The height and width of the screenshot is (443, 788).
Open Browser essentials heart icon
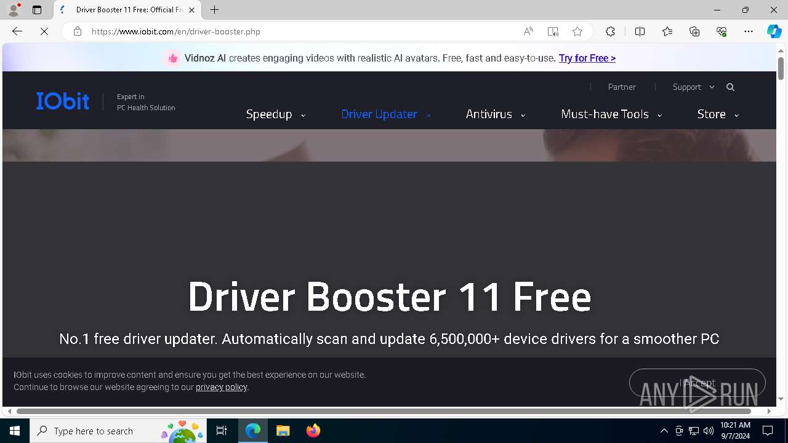[722, 31]
